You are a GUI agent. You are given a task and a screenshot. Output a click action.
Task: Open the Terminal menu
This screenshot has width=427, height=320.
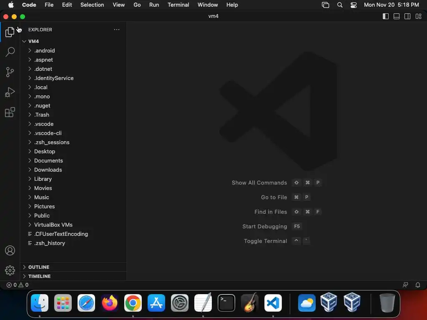(x=178, y=5)
